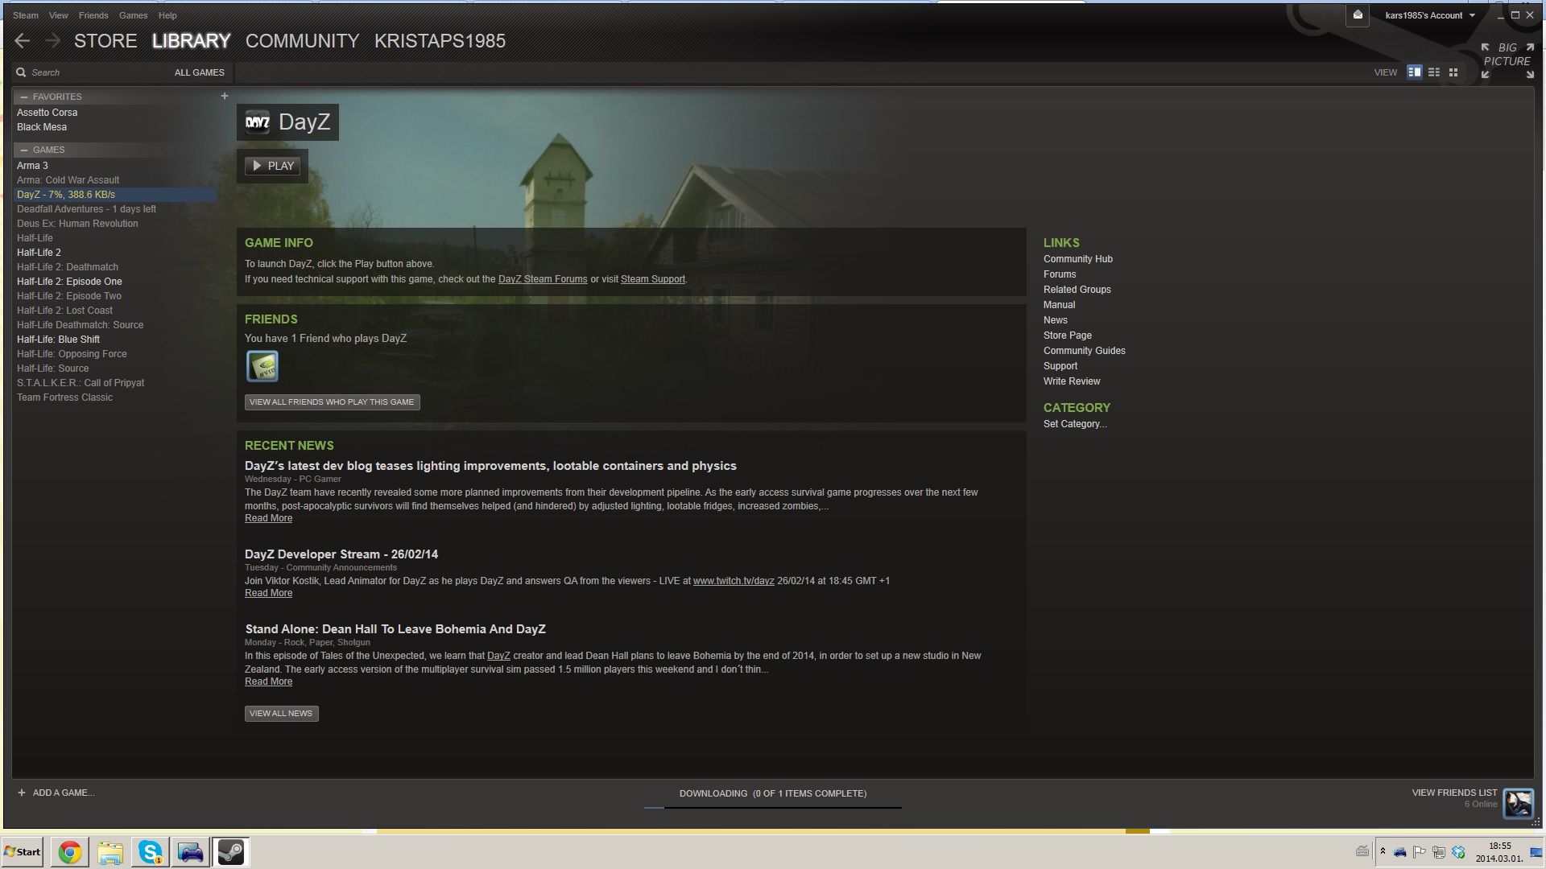Open Google Chrome from the taskbar
The height and width of the screenshot is (869, 1546).
70,852
